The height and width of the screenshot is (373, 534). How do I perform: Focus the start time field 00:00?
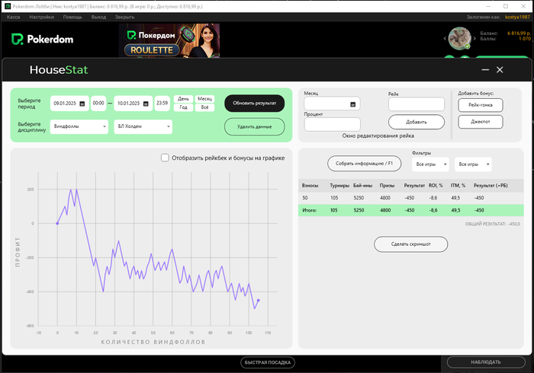coord(98,104)
